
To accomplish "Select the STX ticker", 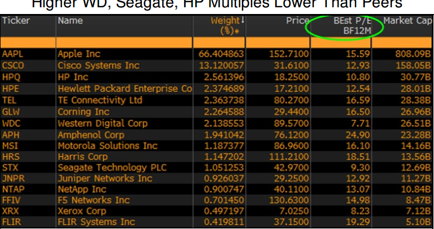I will 10,167.
